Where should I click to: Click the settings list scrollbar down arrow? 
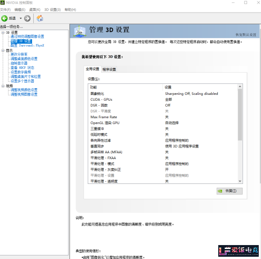(240, 181)
